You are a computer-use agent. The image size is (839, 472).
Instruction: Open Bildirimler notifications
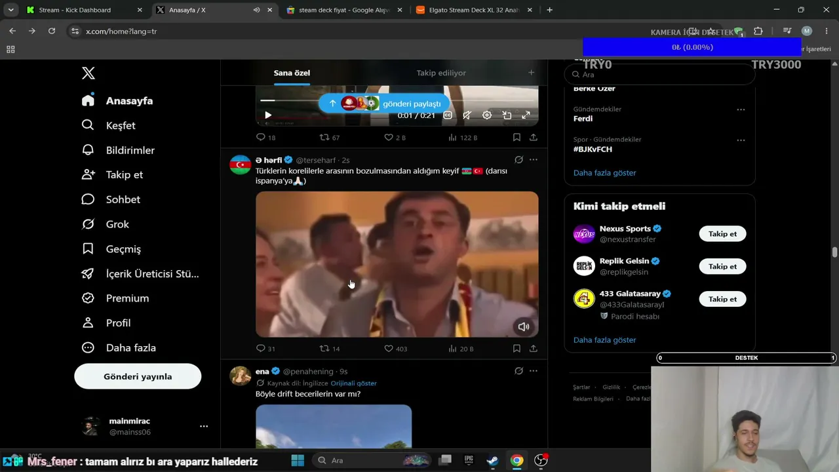118,150
